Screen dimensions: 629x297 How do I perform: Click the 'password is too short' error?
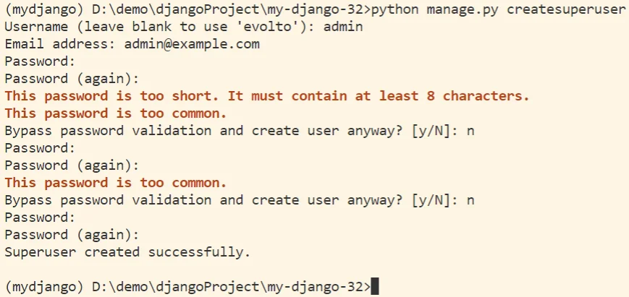pyautogui.click(x=267, y=96)
